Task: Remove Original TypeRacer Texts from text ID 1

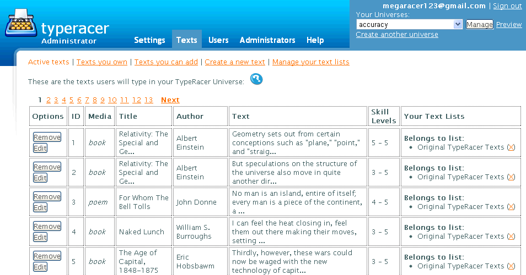Action: (511, 147)
